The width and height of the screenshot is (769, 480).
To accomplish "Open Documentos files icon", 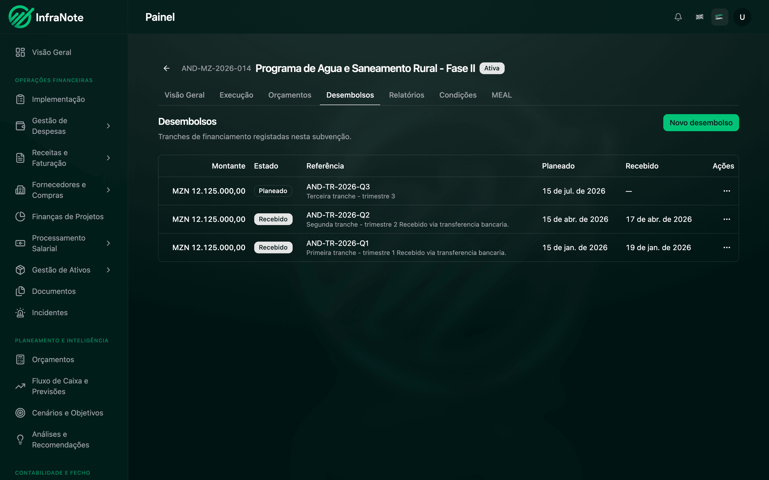I will pyautogui.click(x=20, y=291).
